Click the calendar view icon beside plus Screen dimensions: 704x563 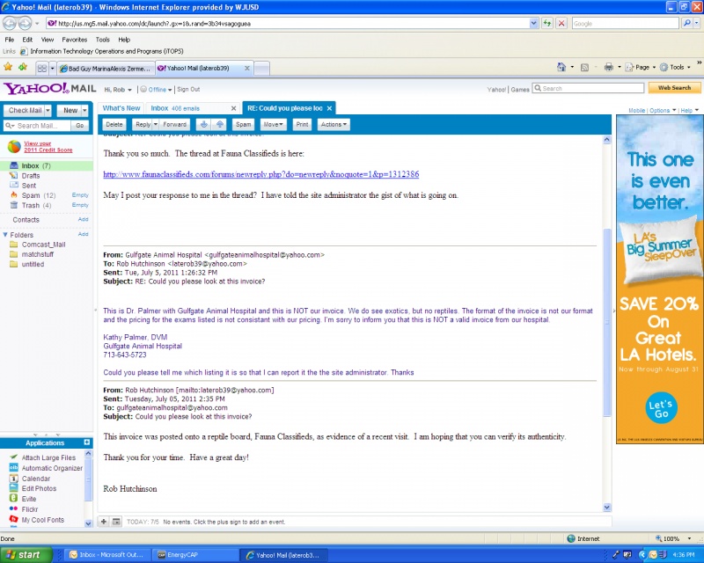116,522
